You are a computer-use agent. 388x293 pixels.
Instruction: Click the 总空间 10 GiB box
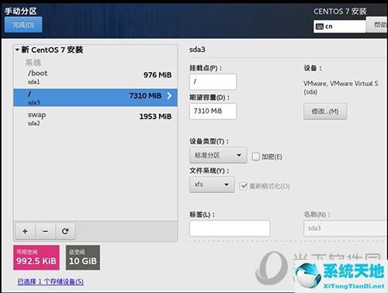(x=83, y=257)
